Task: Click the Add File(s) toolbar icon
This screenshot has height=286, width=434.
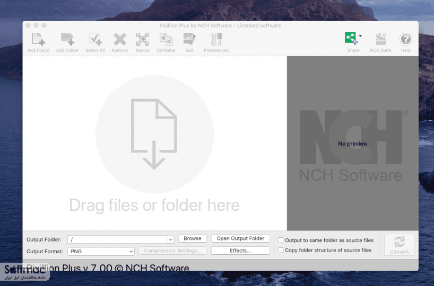Action: tap(38, 39)
